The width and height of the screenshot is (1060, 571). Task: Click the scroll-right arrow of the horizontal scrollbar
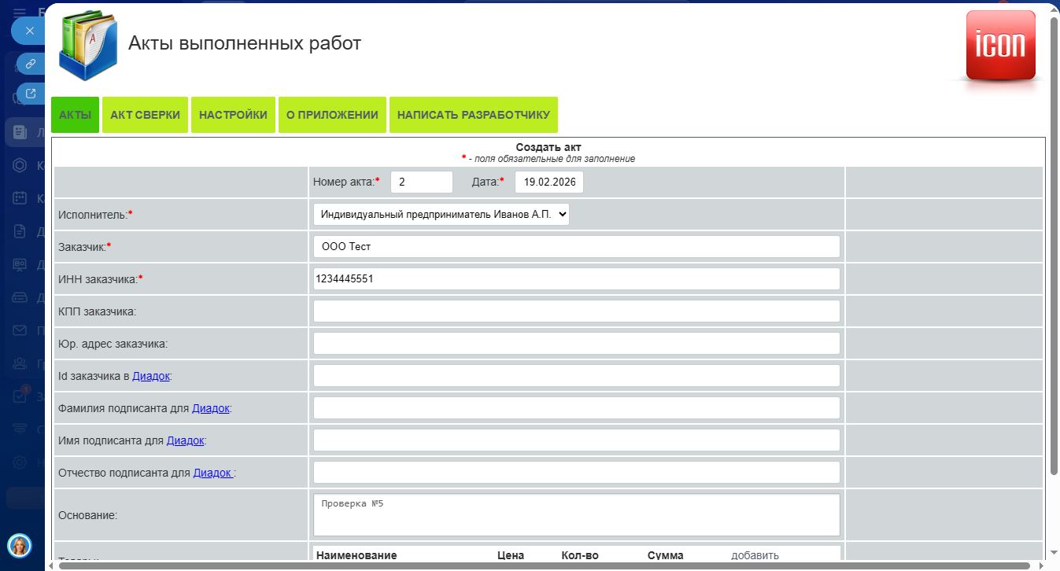(1041, 565)
